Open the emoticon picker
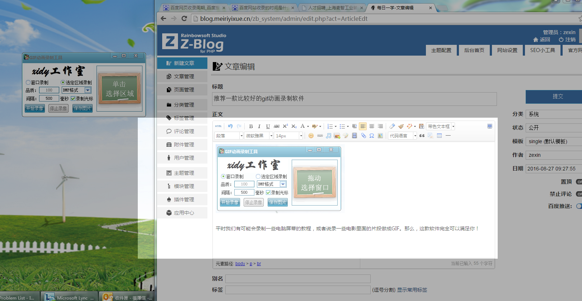The width and height of the screenshot is (582, 301). pyautogui.click(x=311, y=136)
